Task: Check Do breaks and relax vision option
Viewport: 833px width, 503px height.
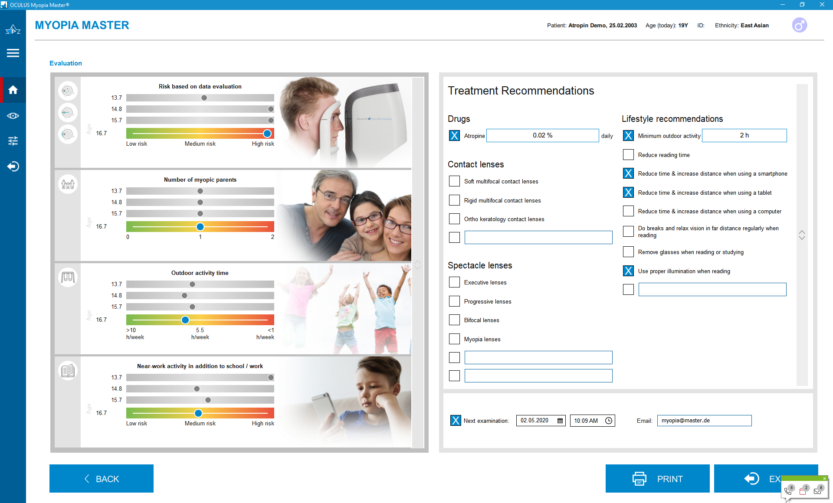Action: pos(628,232)
